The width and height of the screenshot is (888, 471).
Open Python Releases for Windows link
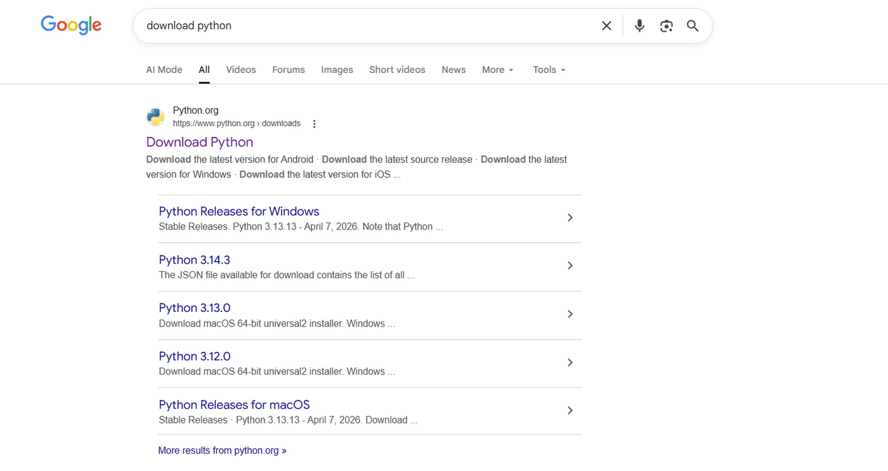tap(239, 211)
